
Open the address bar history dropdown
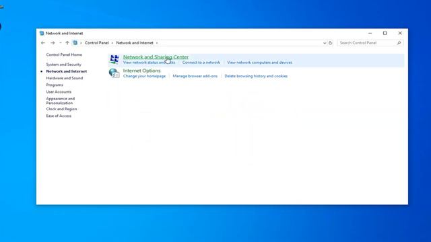pos(325,43)
